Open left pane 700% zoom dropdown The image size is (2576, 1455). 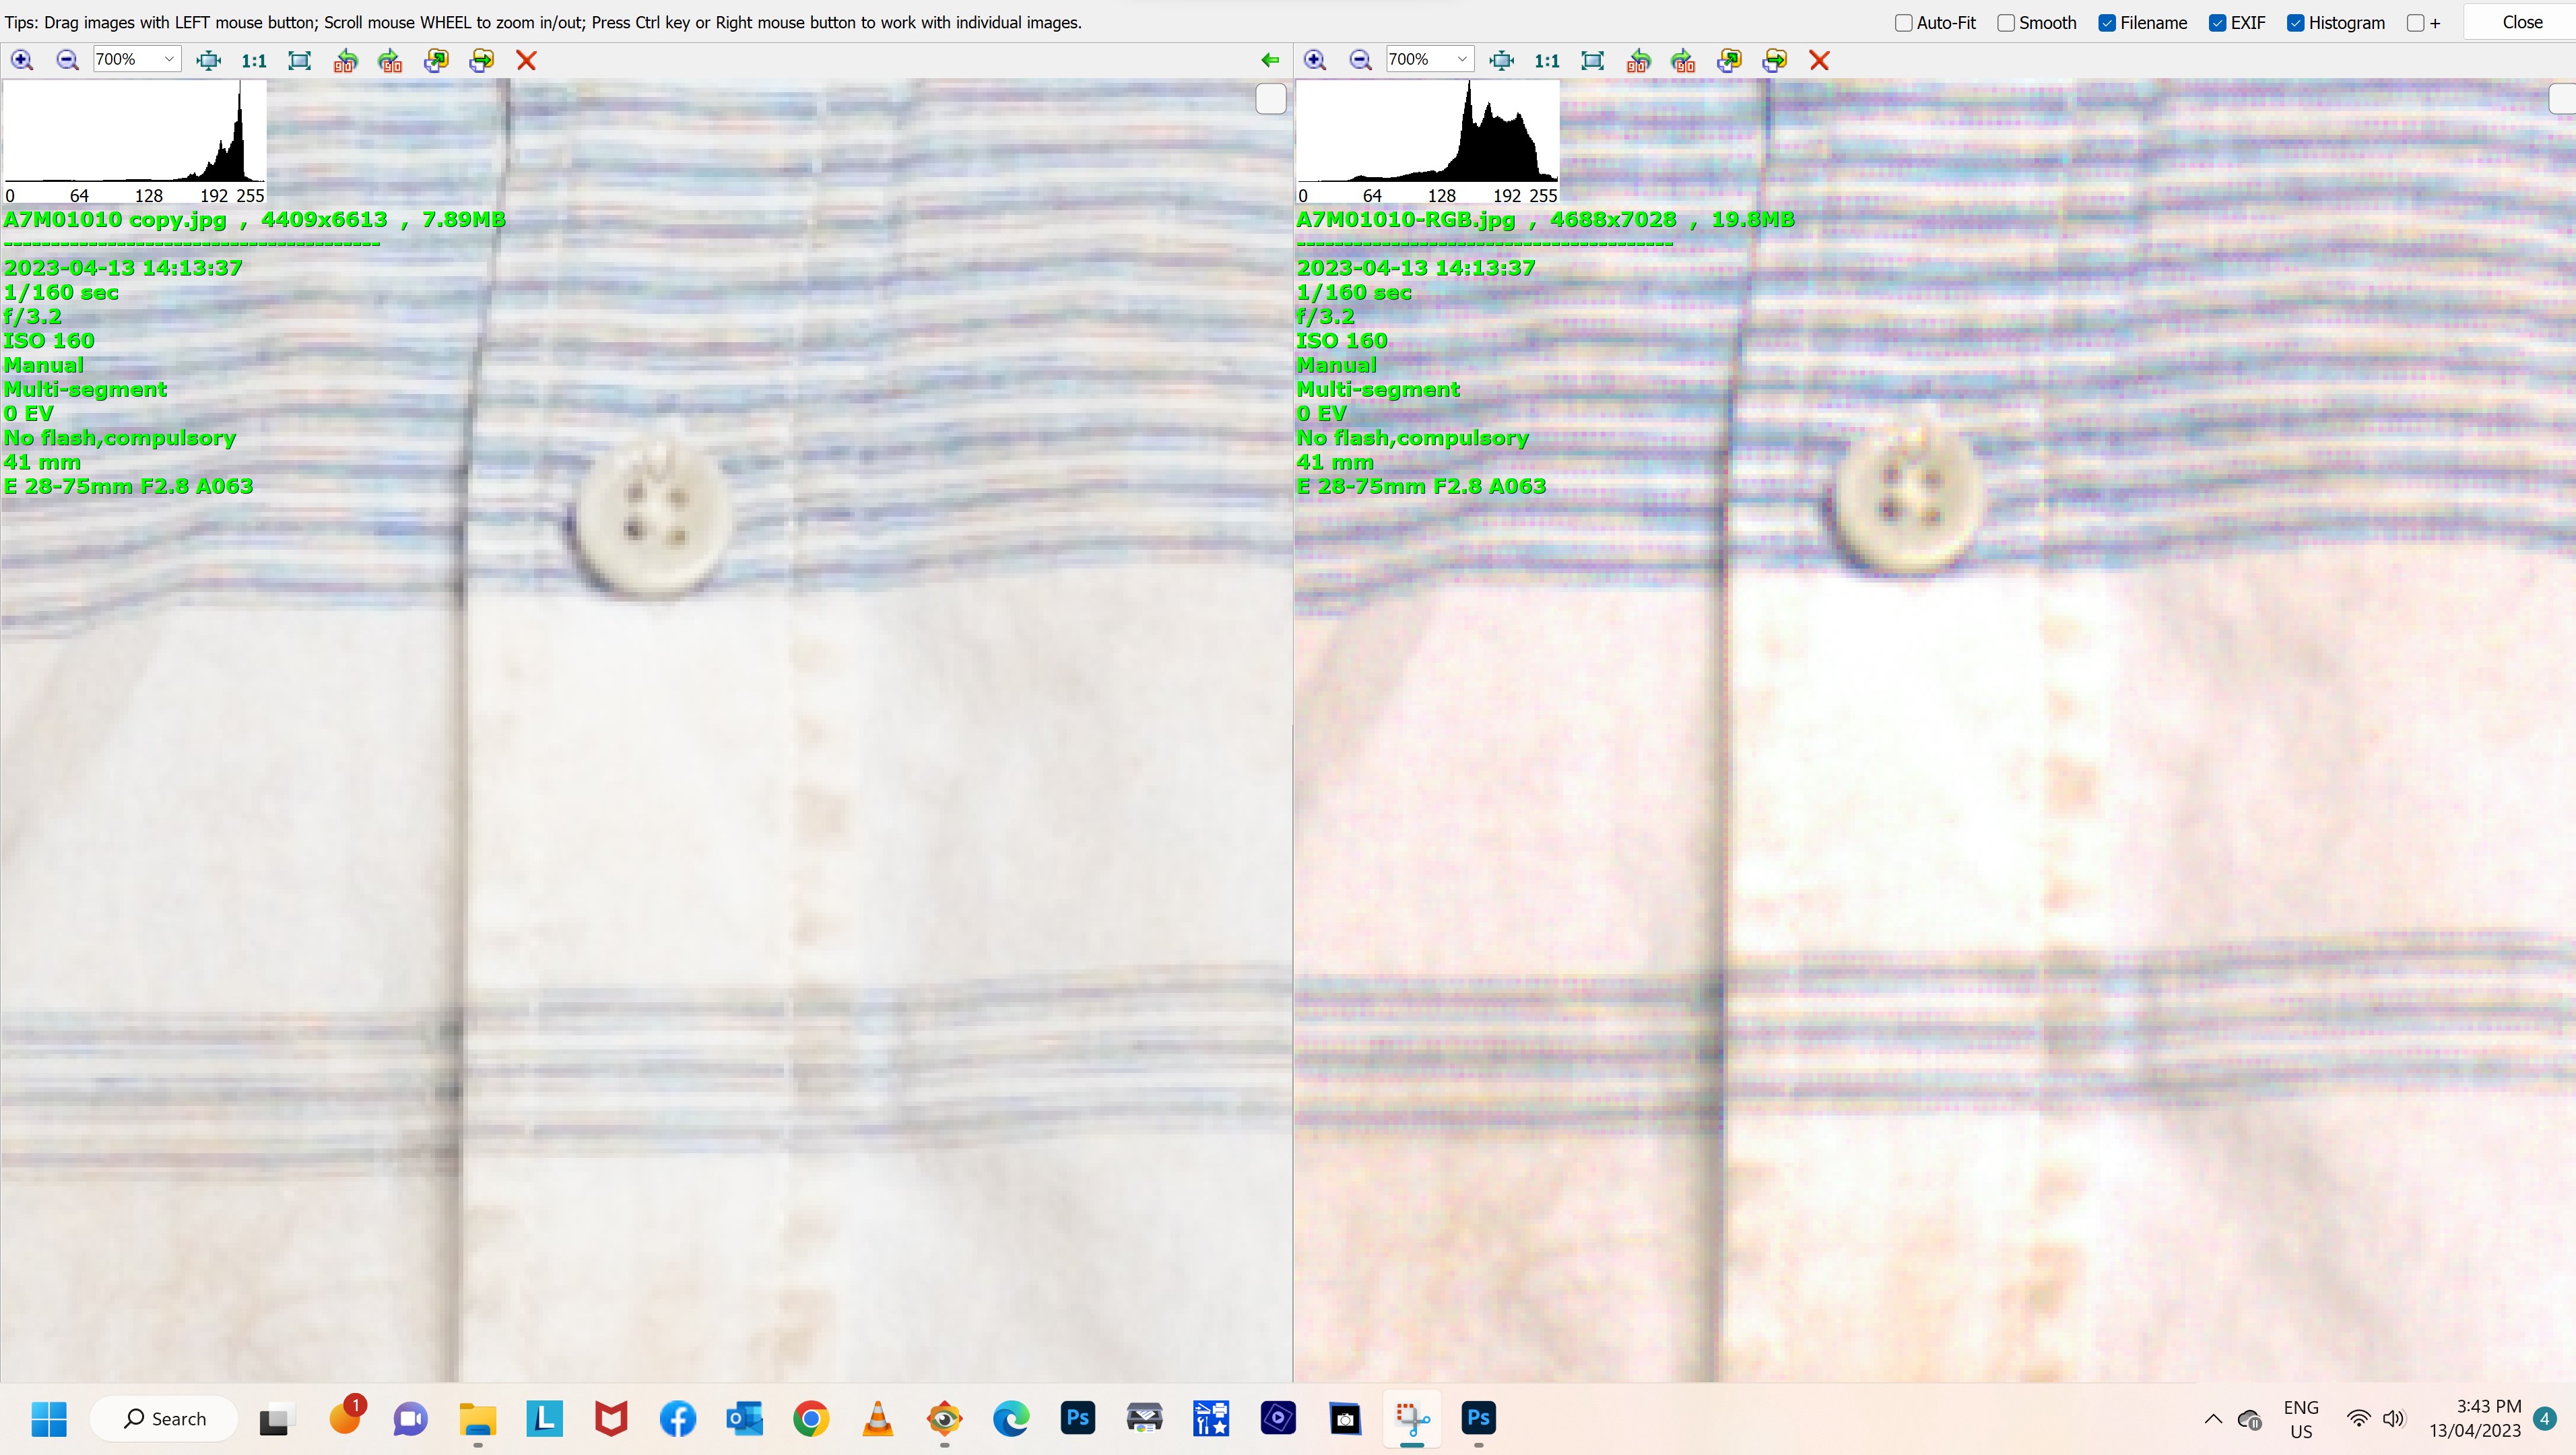(x=168, y=60)
